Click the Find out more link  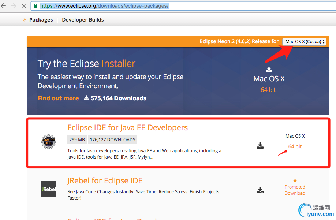click(58, 98)
